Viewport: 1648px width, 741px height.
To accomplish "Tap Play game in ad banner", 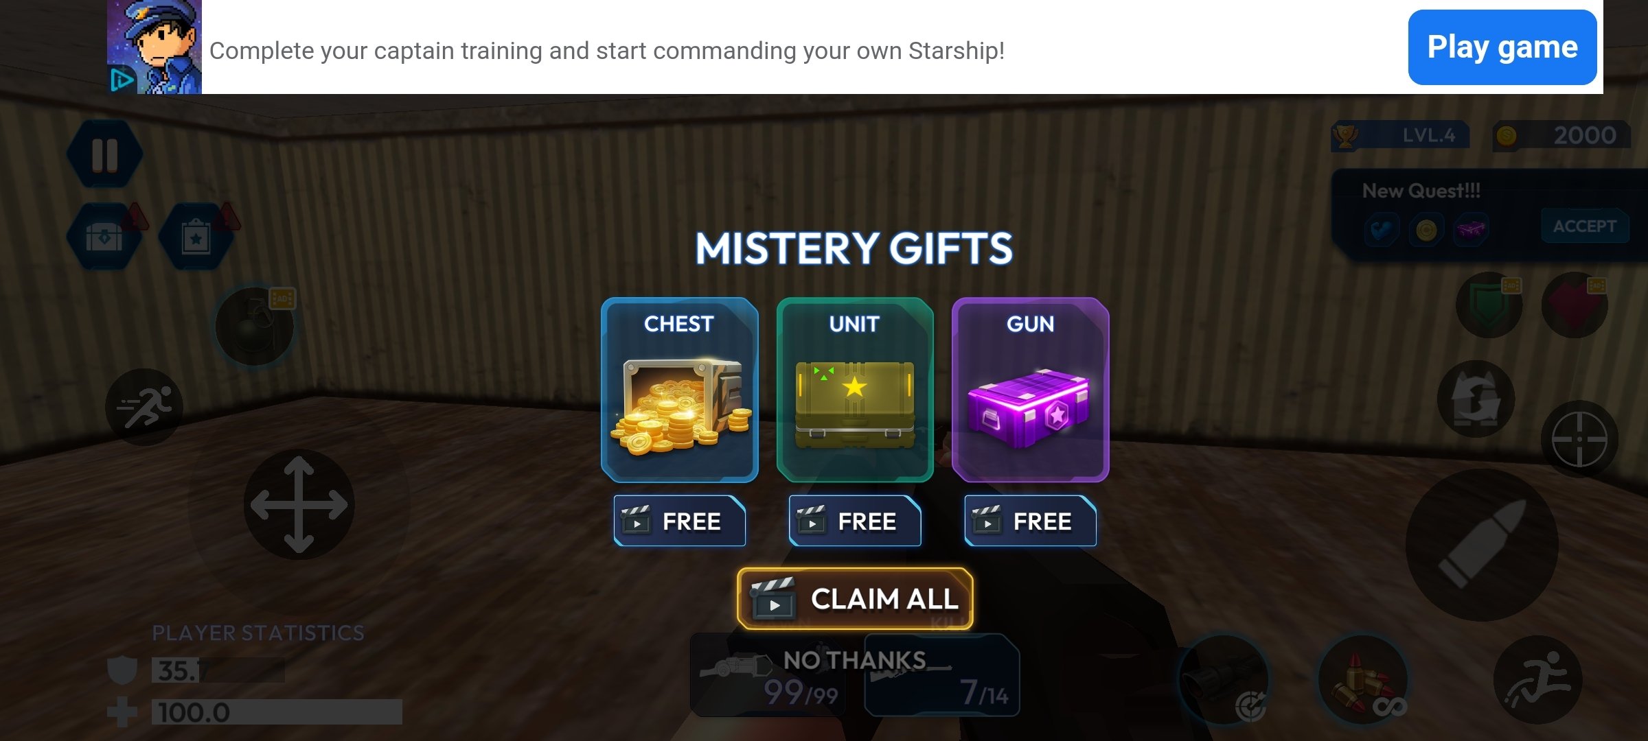I will [x=1502, y=47].
